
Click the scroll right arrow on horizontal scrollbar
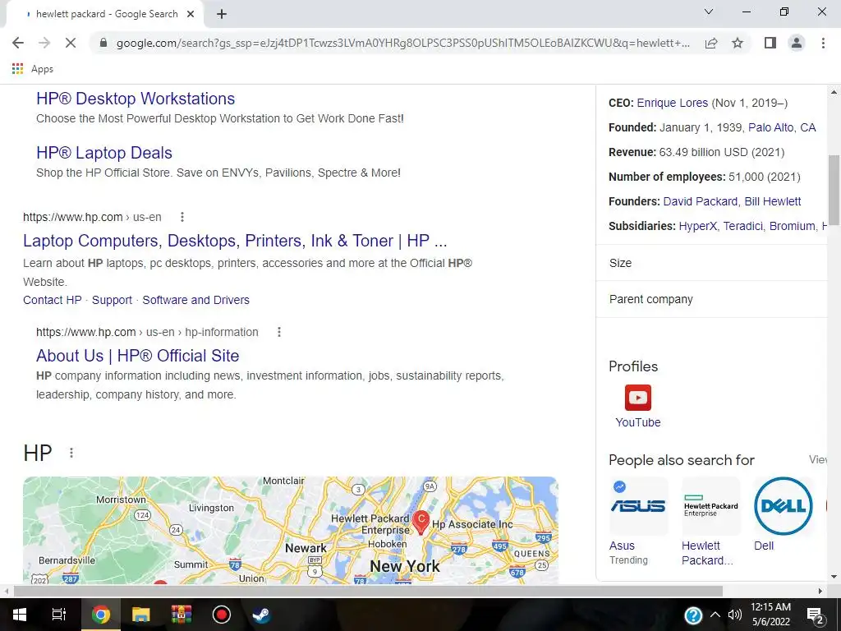tap(820, 592)
